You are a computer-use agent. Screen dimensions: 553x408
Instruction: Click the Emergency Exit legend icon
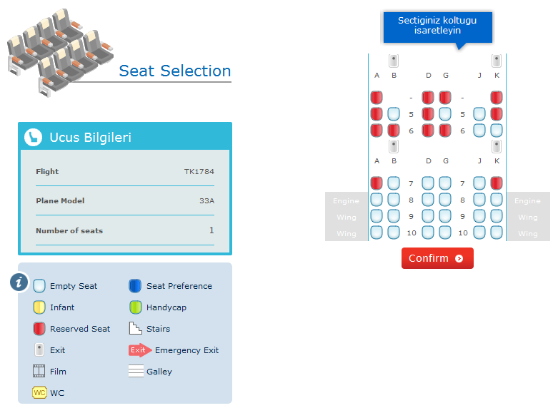point(139,350)
